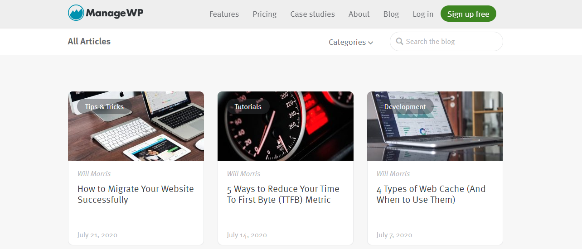Focus the Search the blog field

tap(446, 41)
